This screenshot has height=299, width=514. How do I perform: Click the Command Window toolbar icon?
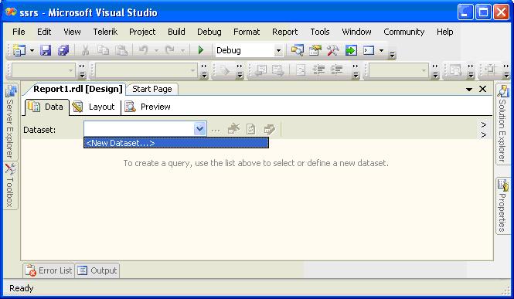(x=369, y=50)
